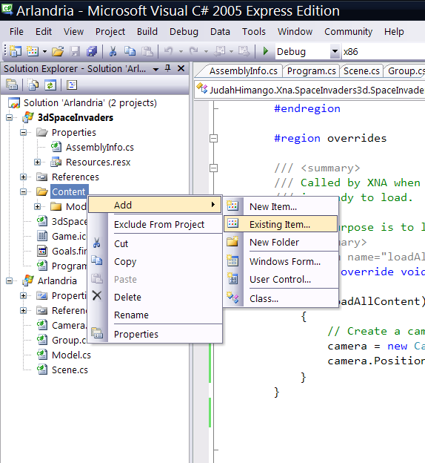425x463 pixels.
Task: Open the Add New Item dropdown arrow
Action: [44, 52]
